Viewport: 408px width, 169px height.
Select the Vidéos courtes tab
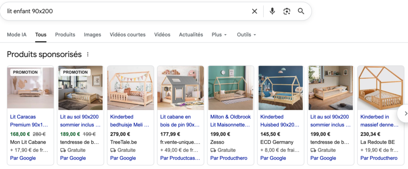click(127, 35)
